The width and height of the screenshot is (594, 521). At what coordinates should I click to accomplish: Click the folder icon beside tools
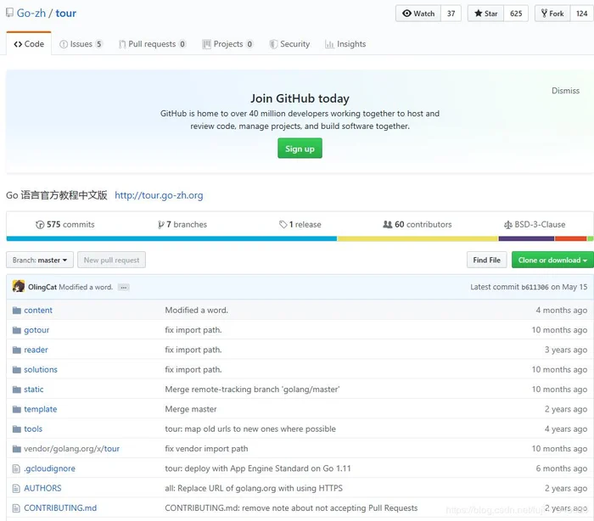(x=16, y=429)
